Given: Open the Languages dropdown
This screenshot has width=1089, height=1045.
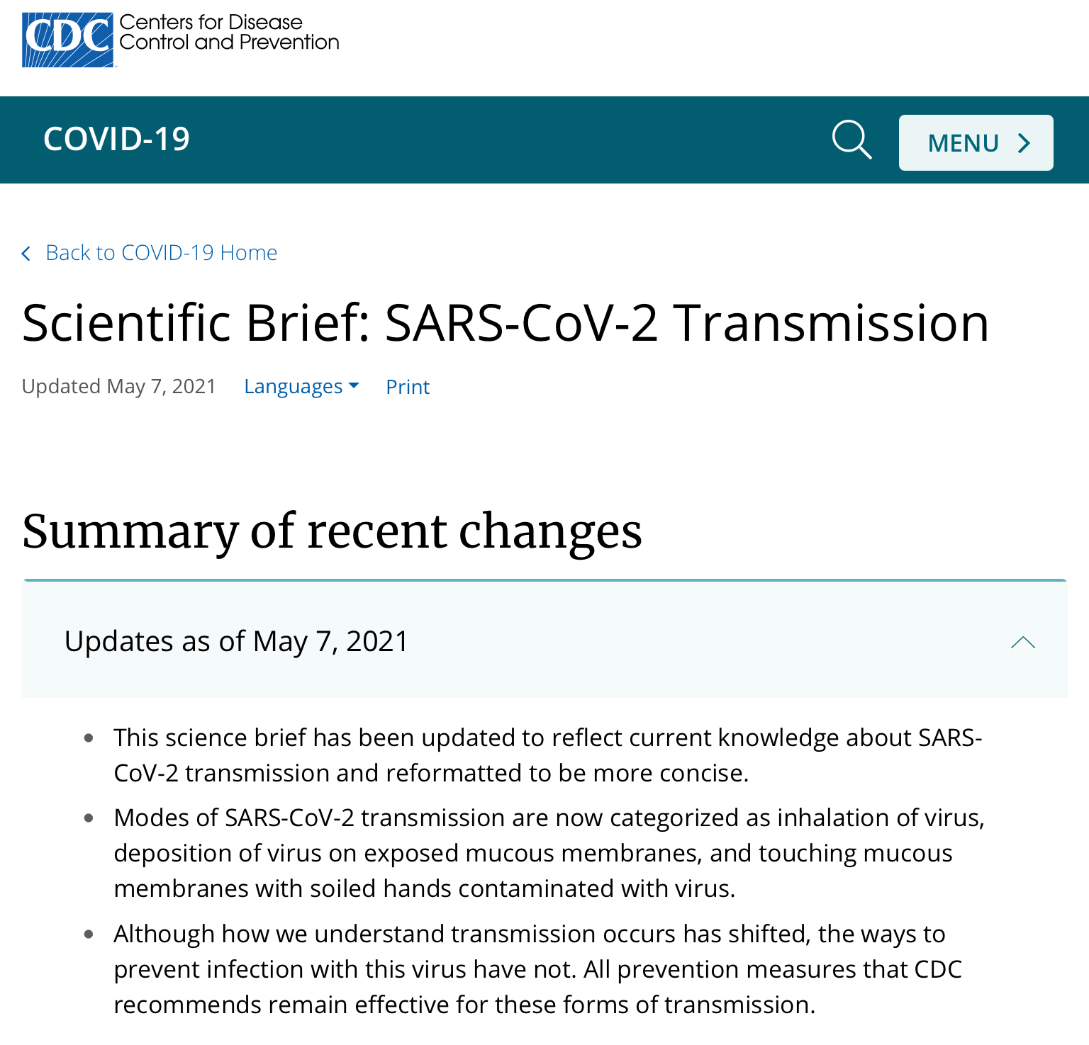Looking at the screenshot, I should pos(294,387).
